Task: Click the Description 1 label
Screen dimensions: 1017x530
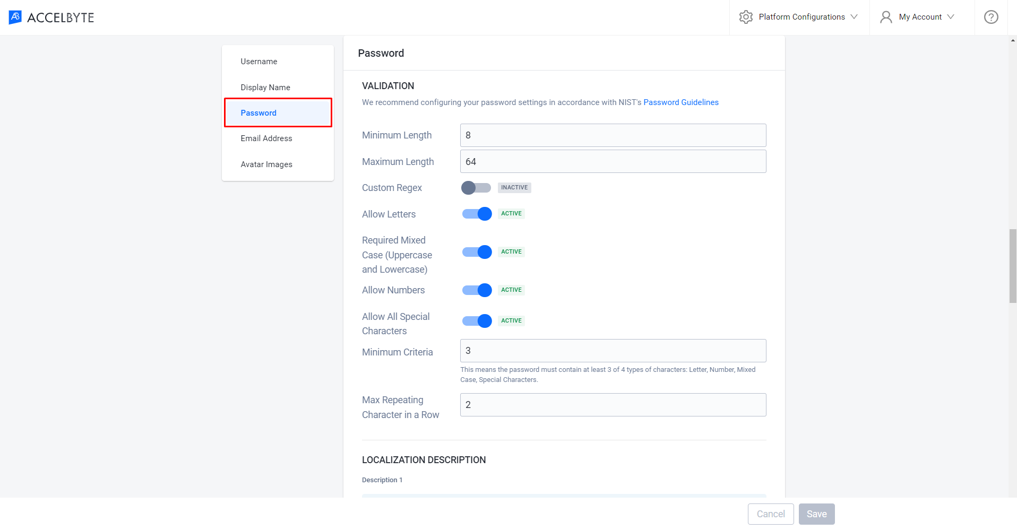Action: [382, 480]
